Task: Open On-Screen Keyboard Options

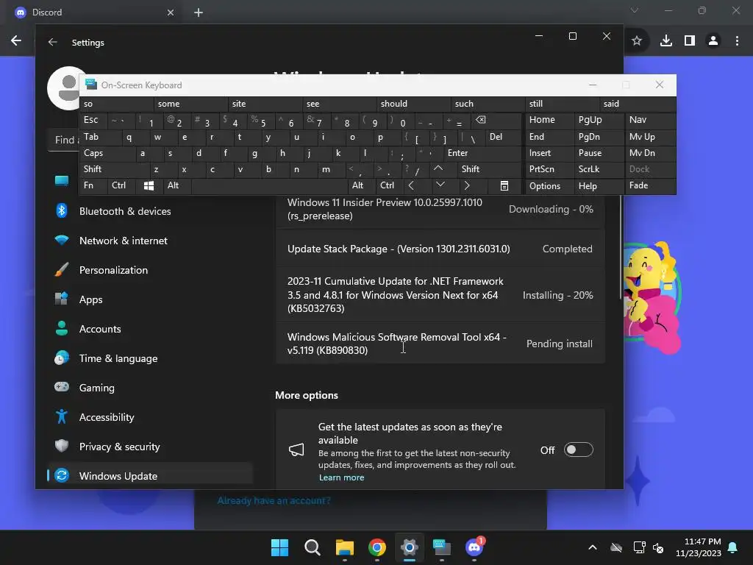Action: 549,186
